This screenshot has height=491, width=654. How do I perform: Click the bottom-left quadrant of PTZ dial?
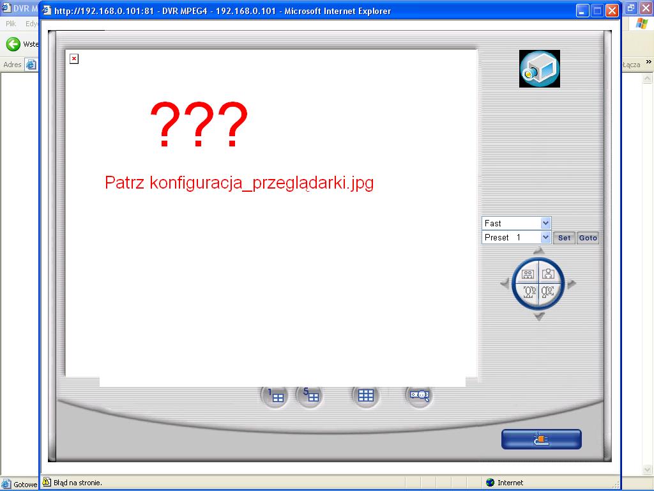coord(528,293)
